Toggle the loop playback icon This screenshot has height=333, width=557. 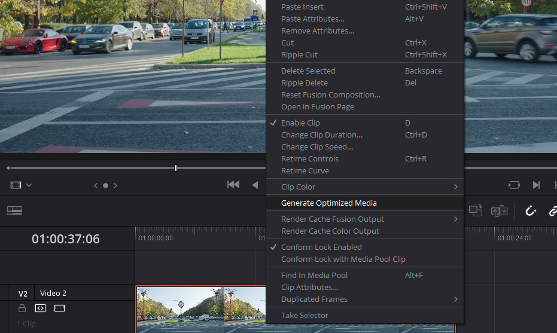click(x=514, y=185)
